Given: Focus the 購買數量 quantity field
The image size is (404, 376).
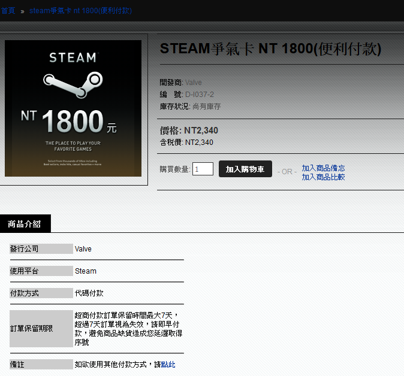Looking at the screenshot, I should pos(203,169).
